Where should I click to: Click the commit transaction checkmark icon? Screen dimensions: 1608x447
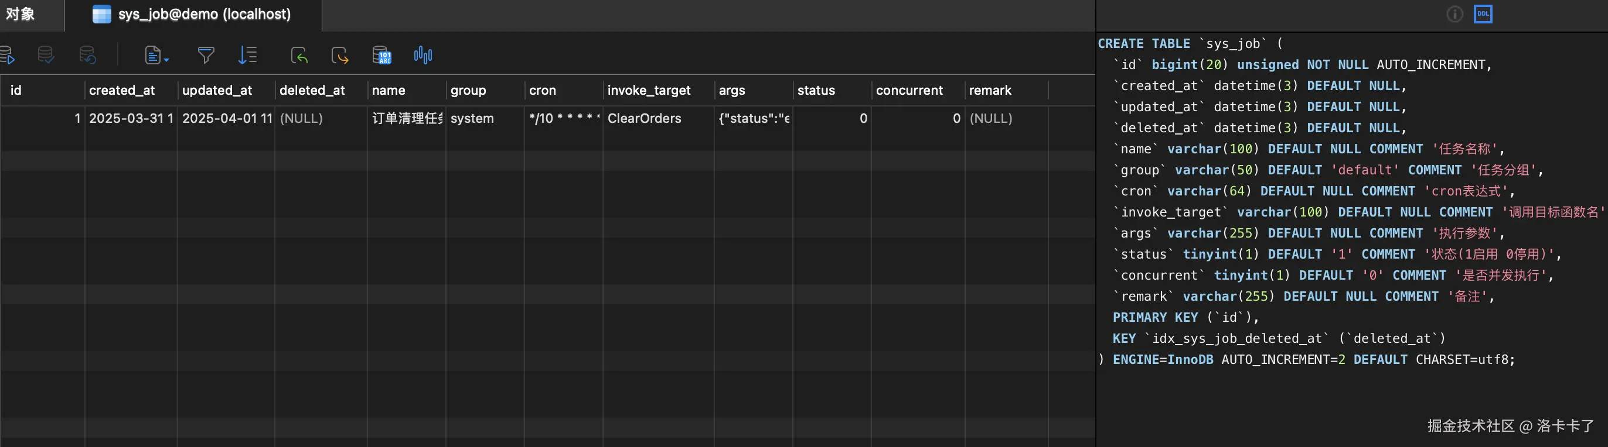tap(46, 56)
